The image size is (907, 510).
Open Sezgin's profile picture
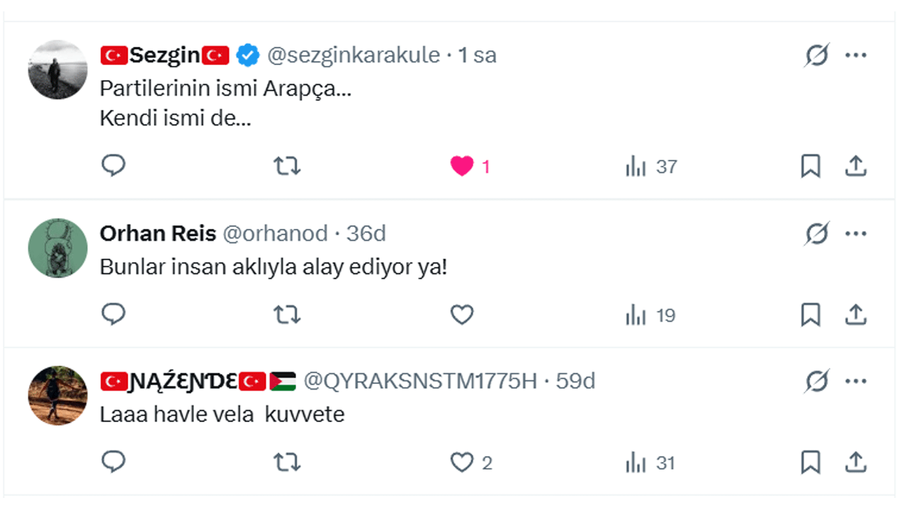pos(57,69)
